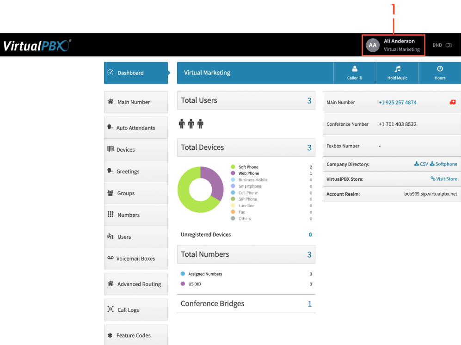
Task: Download the Softphone directory
Action: [x=443, y=164]
